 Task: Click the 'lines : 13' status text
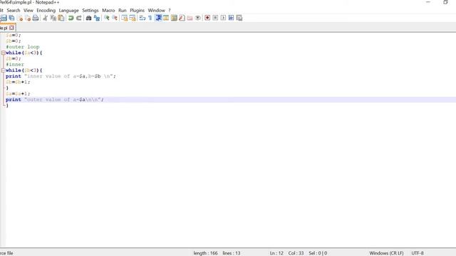point(232,253)
